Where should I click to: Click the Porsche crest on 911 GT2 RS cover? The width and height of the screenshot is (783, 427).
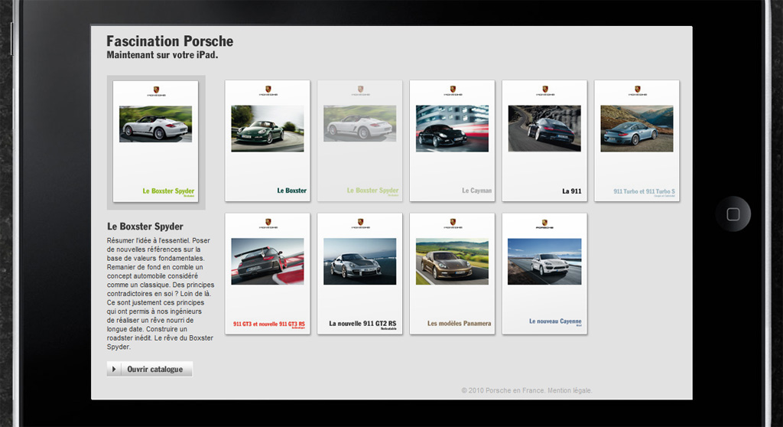point(360,222)
